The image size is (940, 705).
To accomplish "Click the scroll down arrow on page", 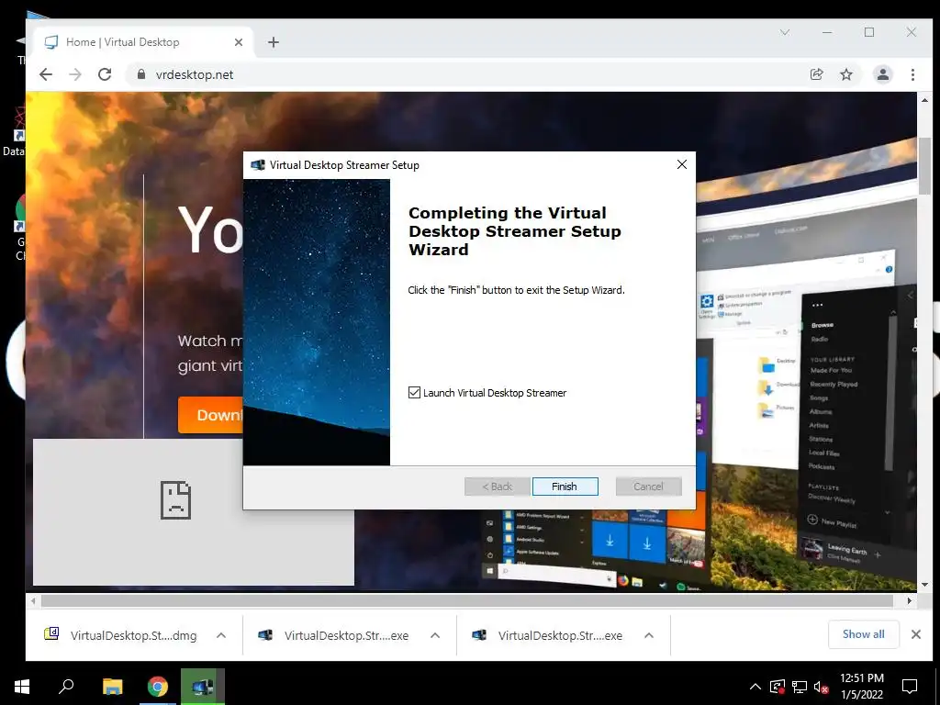I will (x=924, y=585).
